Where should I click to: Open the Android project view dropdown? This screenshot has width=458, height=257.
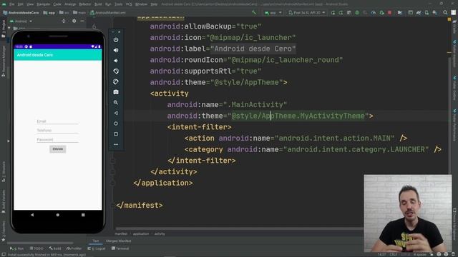[x=21, y=21]
